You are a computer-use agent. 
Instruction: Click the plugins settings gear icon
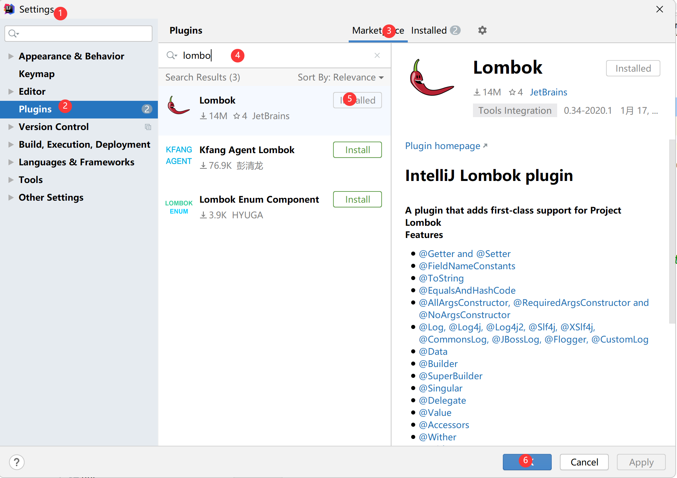[482, 30]
